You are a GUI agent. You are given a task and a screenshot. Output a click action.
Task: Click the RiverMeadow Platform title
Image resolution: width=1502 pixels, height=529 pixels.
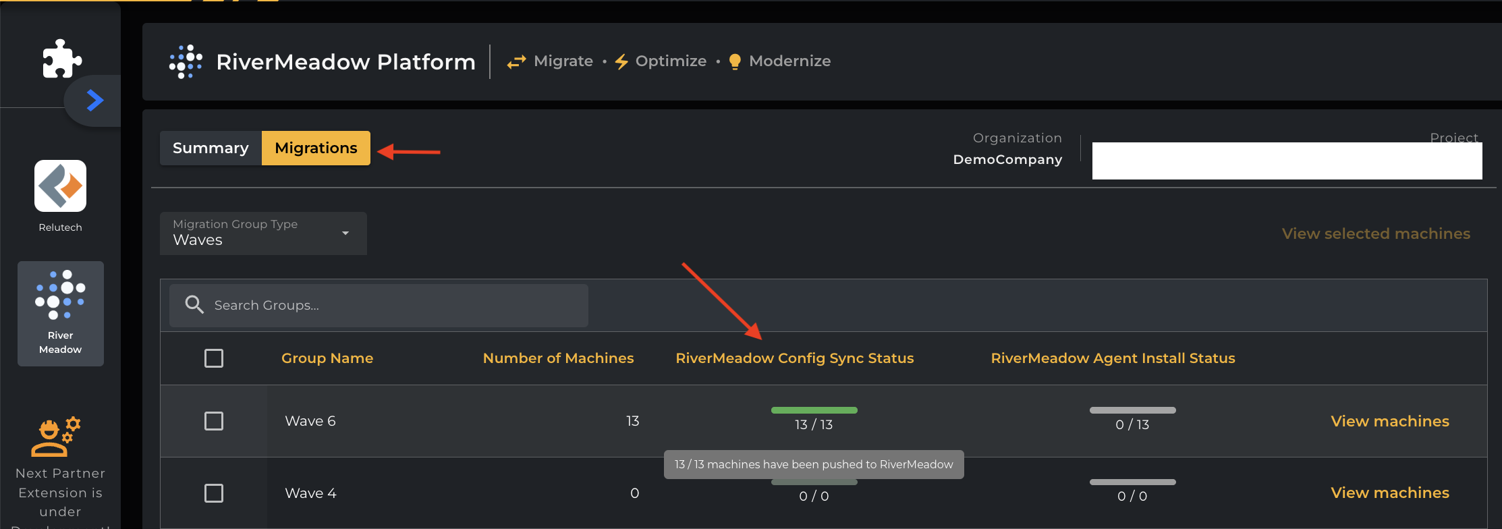[345, 62]
